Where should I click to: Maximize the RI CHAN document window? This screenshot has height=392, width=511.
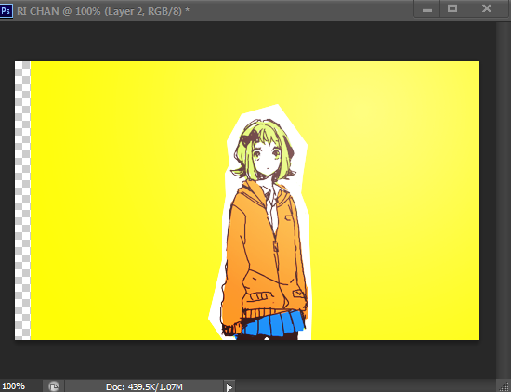click(x=452, y=8)
